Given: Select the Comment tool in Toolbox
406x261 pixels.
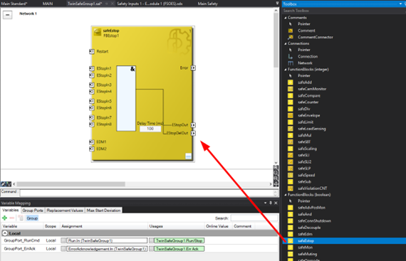Looking at the screenshot, I should tap(306, 31).
